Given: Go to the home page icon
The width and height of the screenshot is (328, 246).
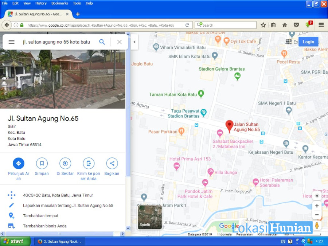Looking at the screenshot, I should [x=285, y=25].
